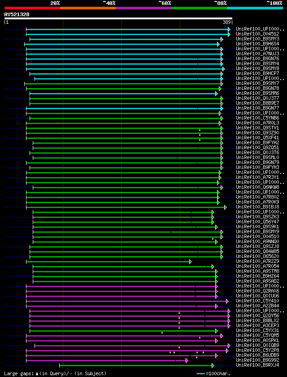The image size is (287, 377).
Task: Click the UniRef100_Q0J3T6 label
Action: click(x=257, y=152)
